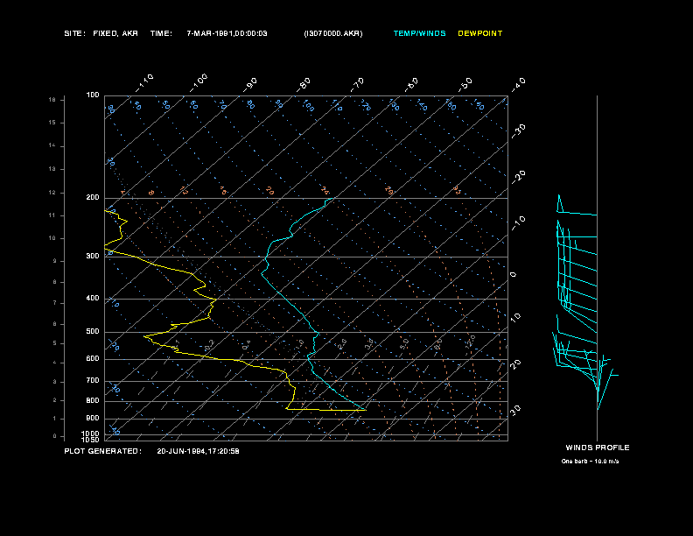
Task: Click the 'WINDS PROFILE' caption
Action: pyautogui.click(x=598, y=448)
